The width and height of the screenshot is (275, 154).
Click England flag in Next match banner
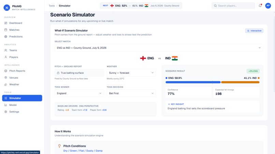click(x=112, y=5)
